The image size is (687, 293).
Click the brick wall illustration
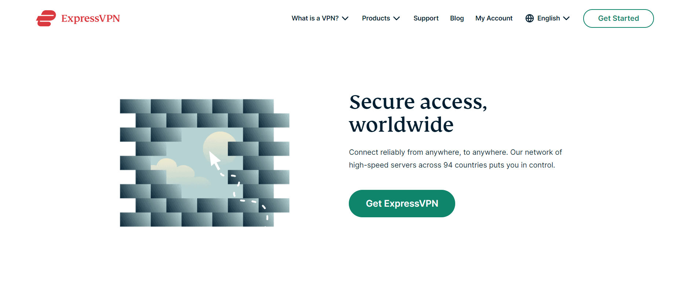coord(204,163)
